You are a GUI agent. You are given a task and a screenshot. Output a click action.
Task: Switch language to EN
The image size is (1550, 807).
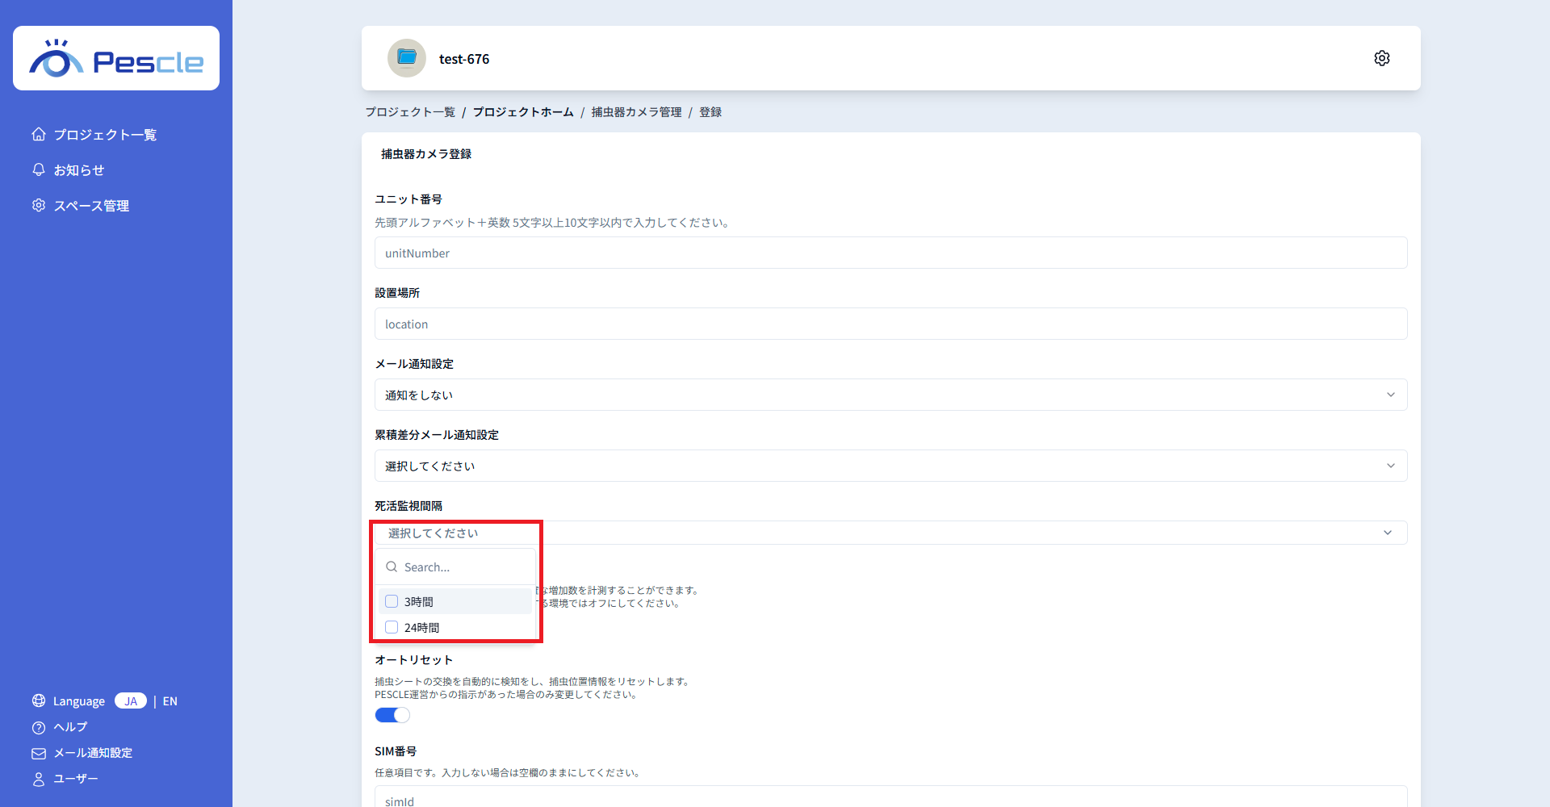click(170, 701)
